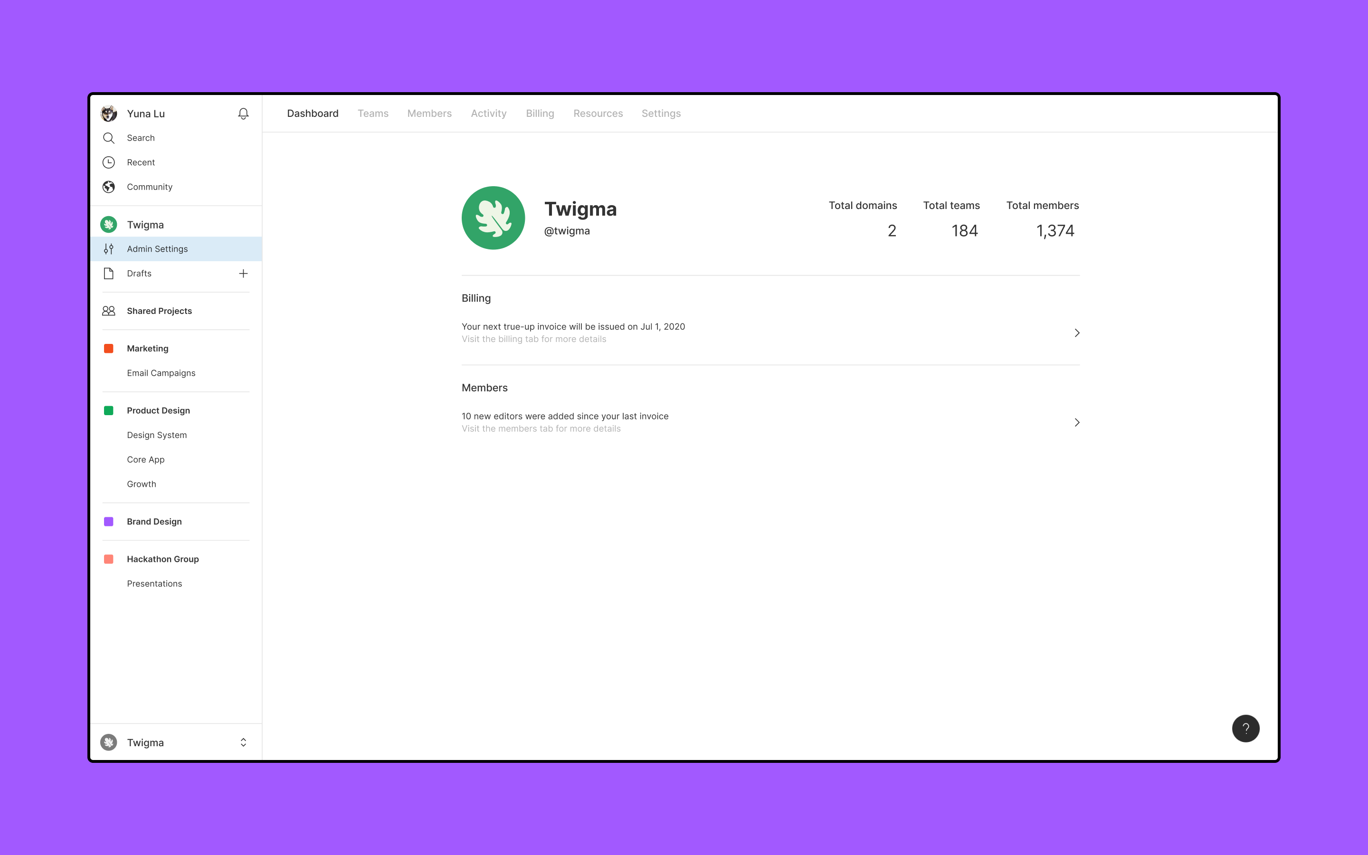Screen dimensions: 1368x855
Task: Click the Twigma org logo avatar
Action: (494, 218)
